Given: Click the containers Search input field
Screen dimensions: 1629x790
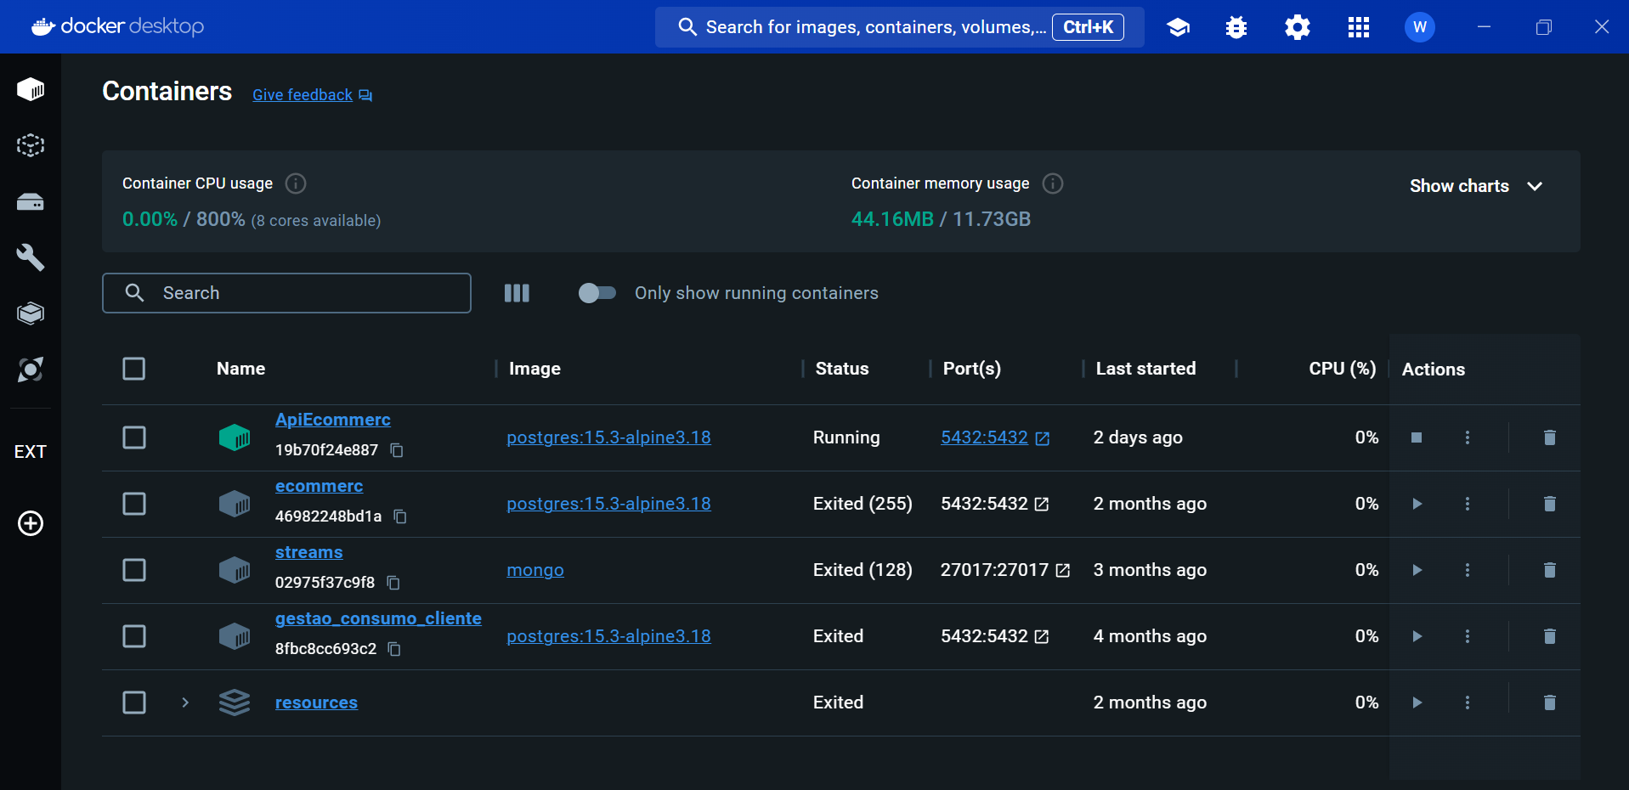Looking at the screenshot, I should 286,293.
